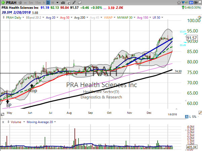Image resolution: width=202 pixels, height=151 pixels.
Task: Toggle the S% percent scale button
Action: [x=194, y=116]
